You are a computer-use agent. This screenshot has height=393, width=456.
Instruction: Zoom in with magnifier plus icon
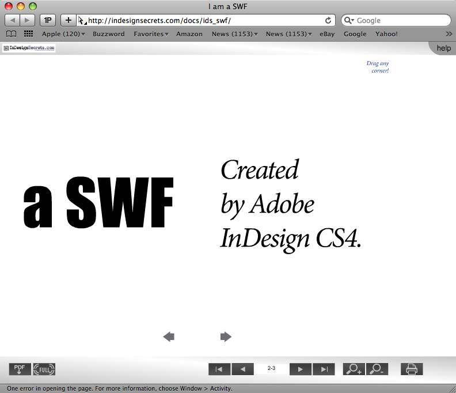pyautogui.click(x=354, y=369)
